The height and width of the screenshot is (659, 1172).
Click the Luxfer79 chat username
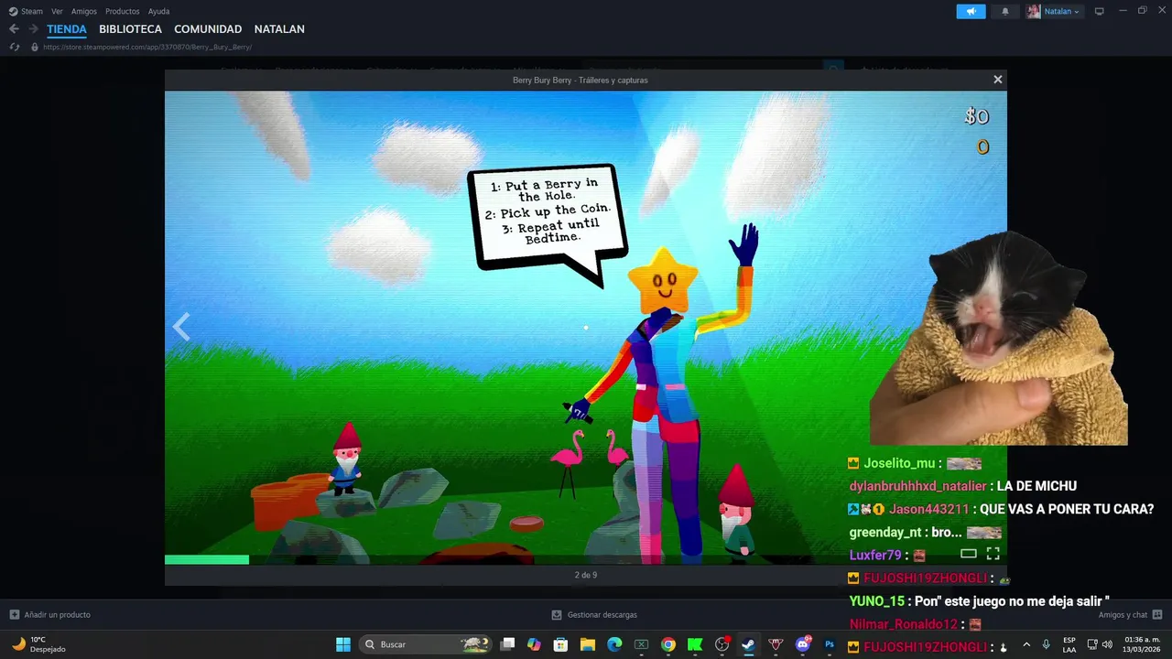click(875, 555)
